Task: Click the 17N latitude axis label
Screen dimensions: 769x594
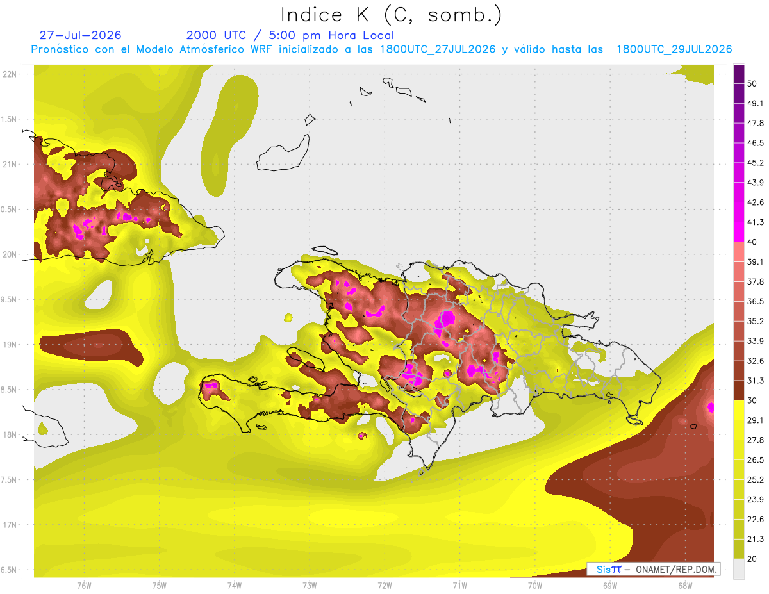Action: click(x=11, y=525)
